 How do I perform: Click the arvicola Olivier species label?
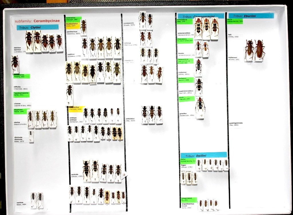(77, 175)
